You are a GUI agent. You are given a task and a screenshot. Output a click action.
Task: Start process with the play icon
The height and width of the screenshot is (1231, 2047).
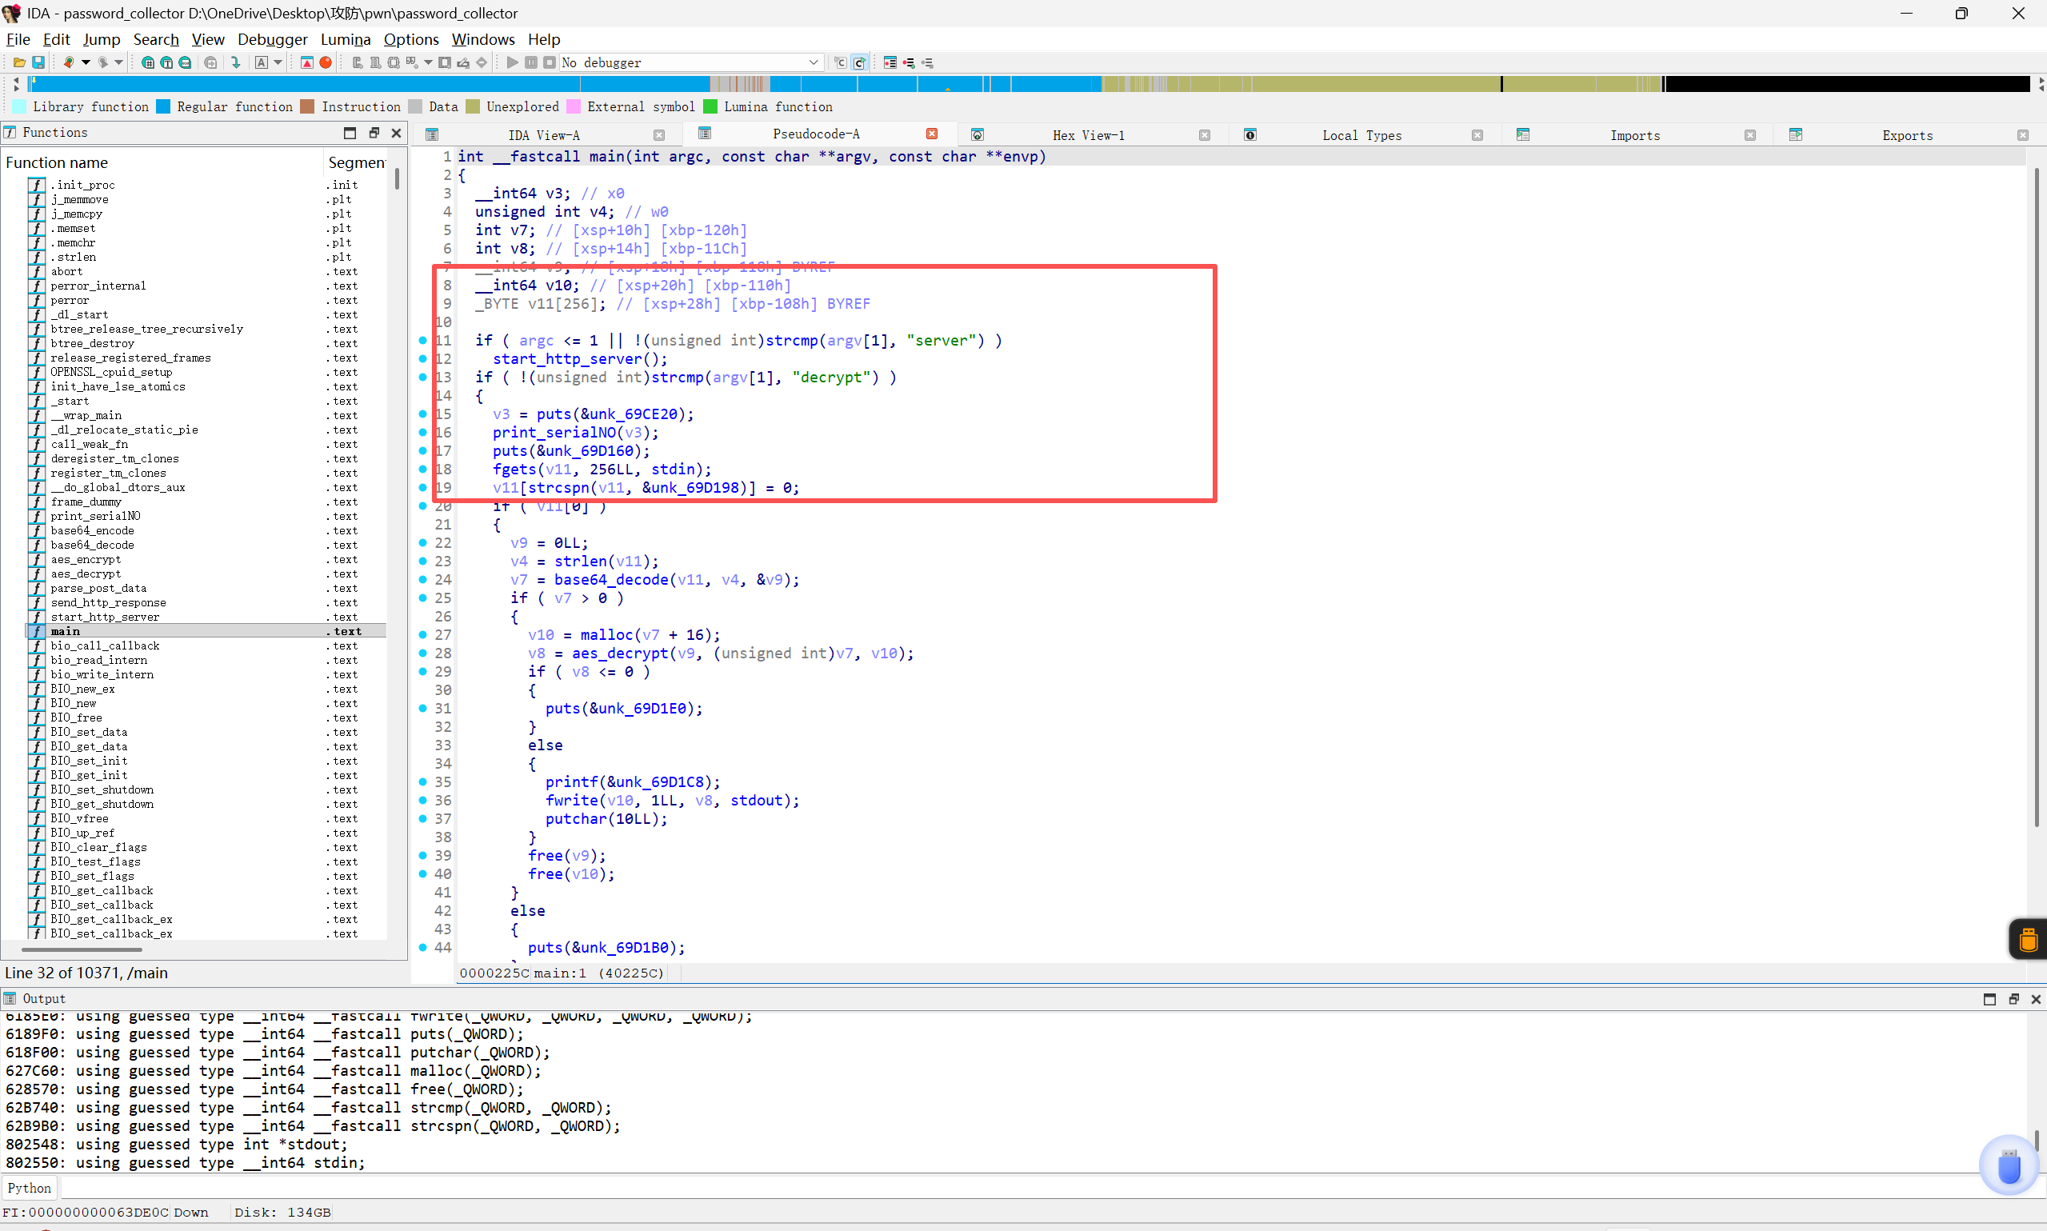point(512,62)
